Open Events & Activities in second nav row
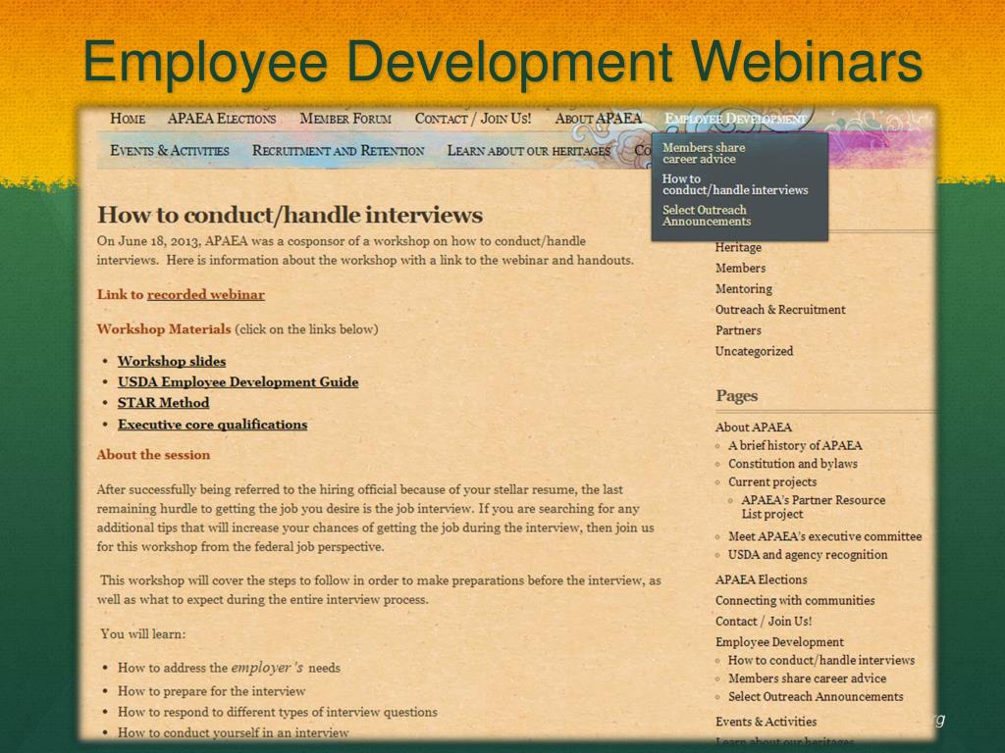1005x753 pixels. pyautogui.click(x=169, y=150)
